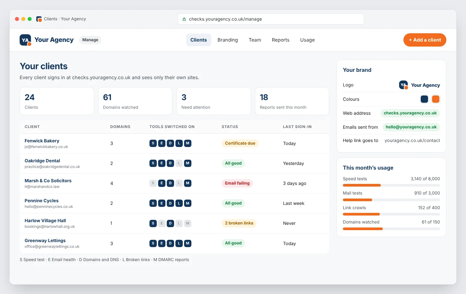Click the tab favicon beside Clients · Your Agency
This screenshot has width=466, height=294.
39,19
